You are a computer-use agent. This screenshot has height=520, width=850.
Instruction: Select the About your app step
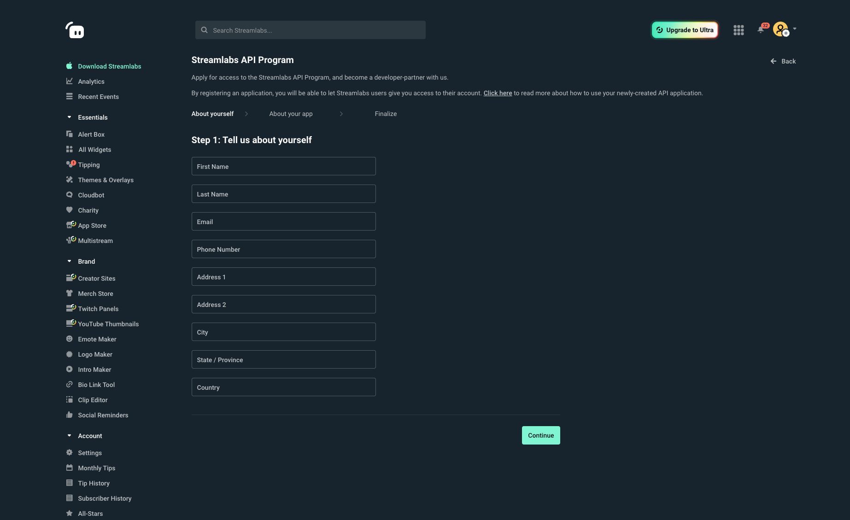(291, 114)
